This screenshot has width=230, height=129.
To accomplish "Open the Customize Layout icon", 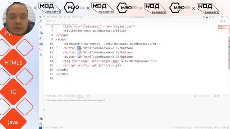I will [213, 17].
